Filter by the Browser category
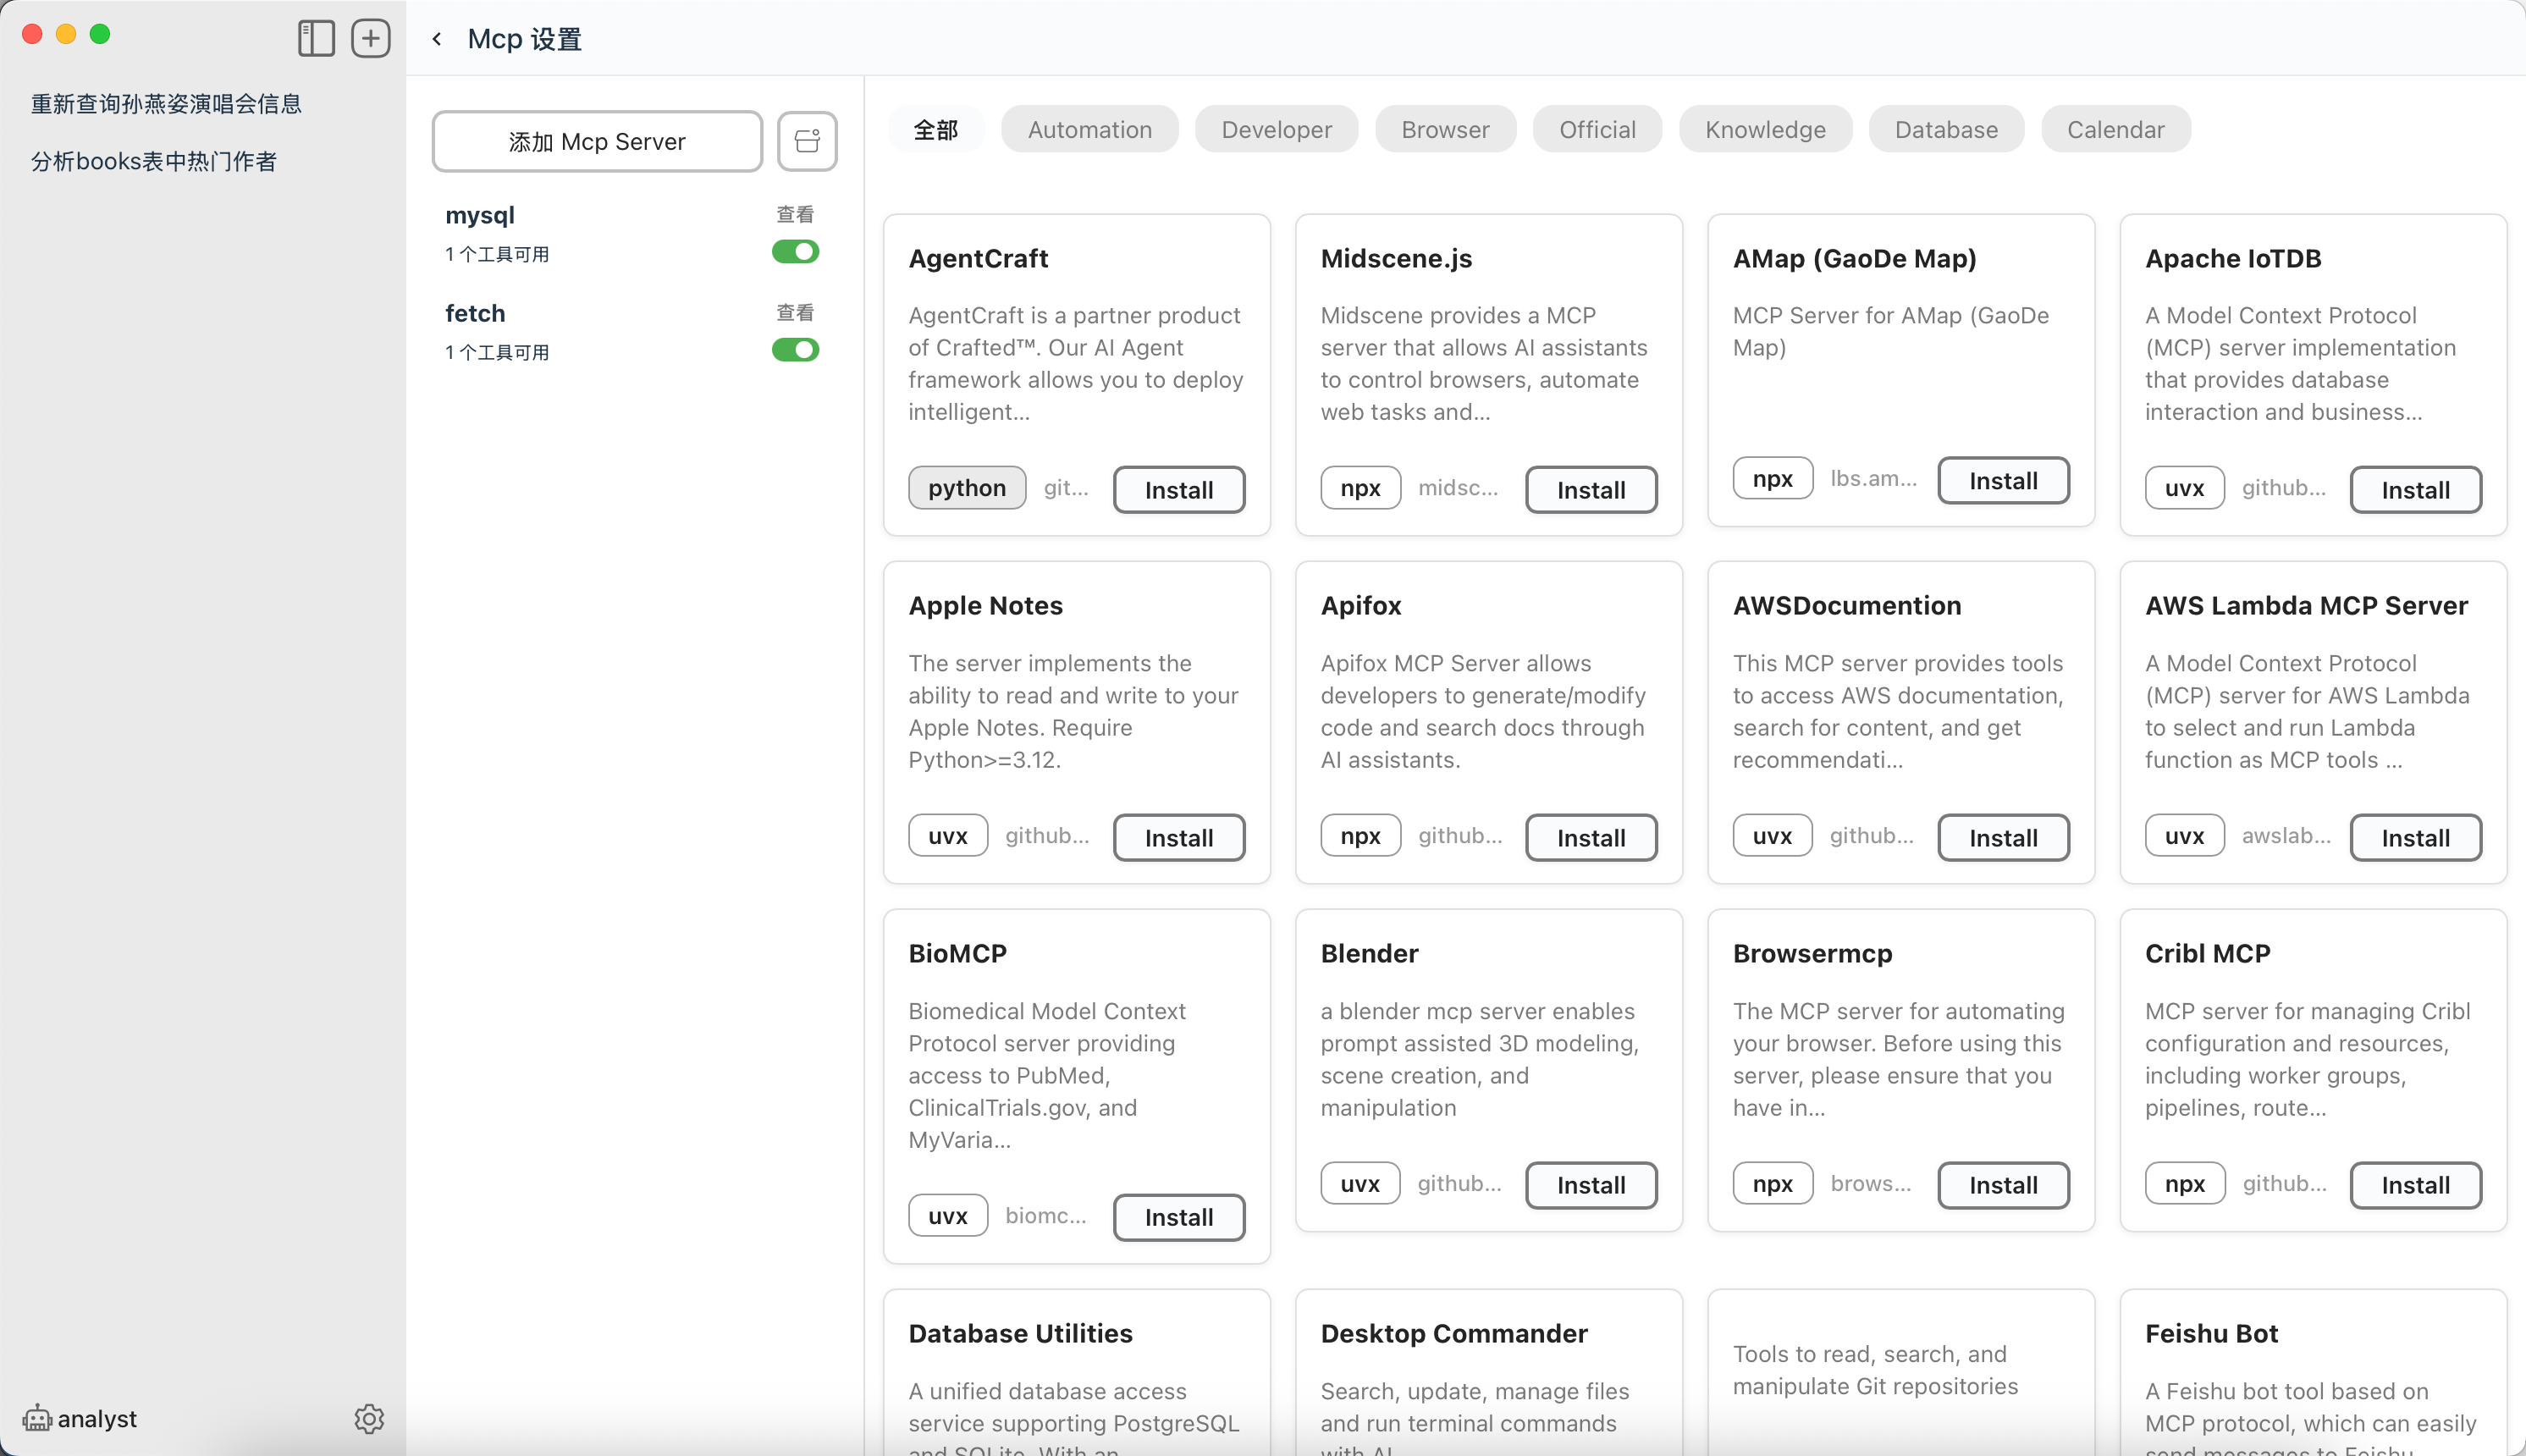The width and height of the screenshot is (2526, 1456). (x=1444, y=130)
